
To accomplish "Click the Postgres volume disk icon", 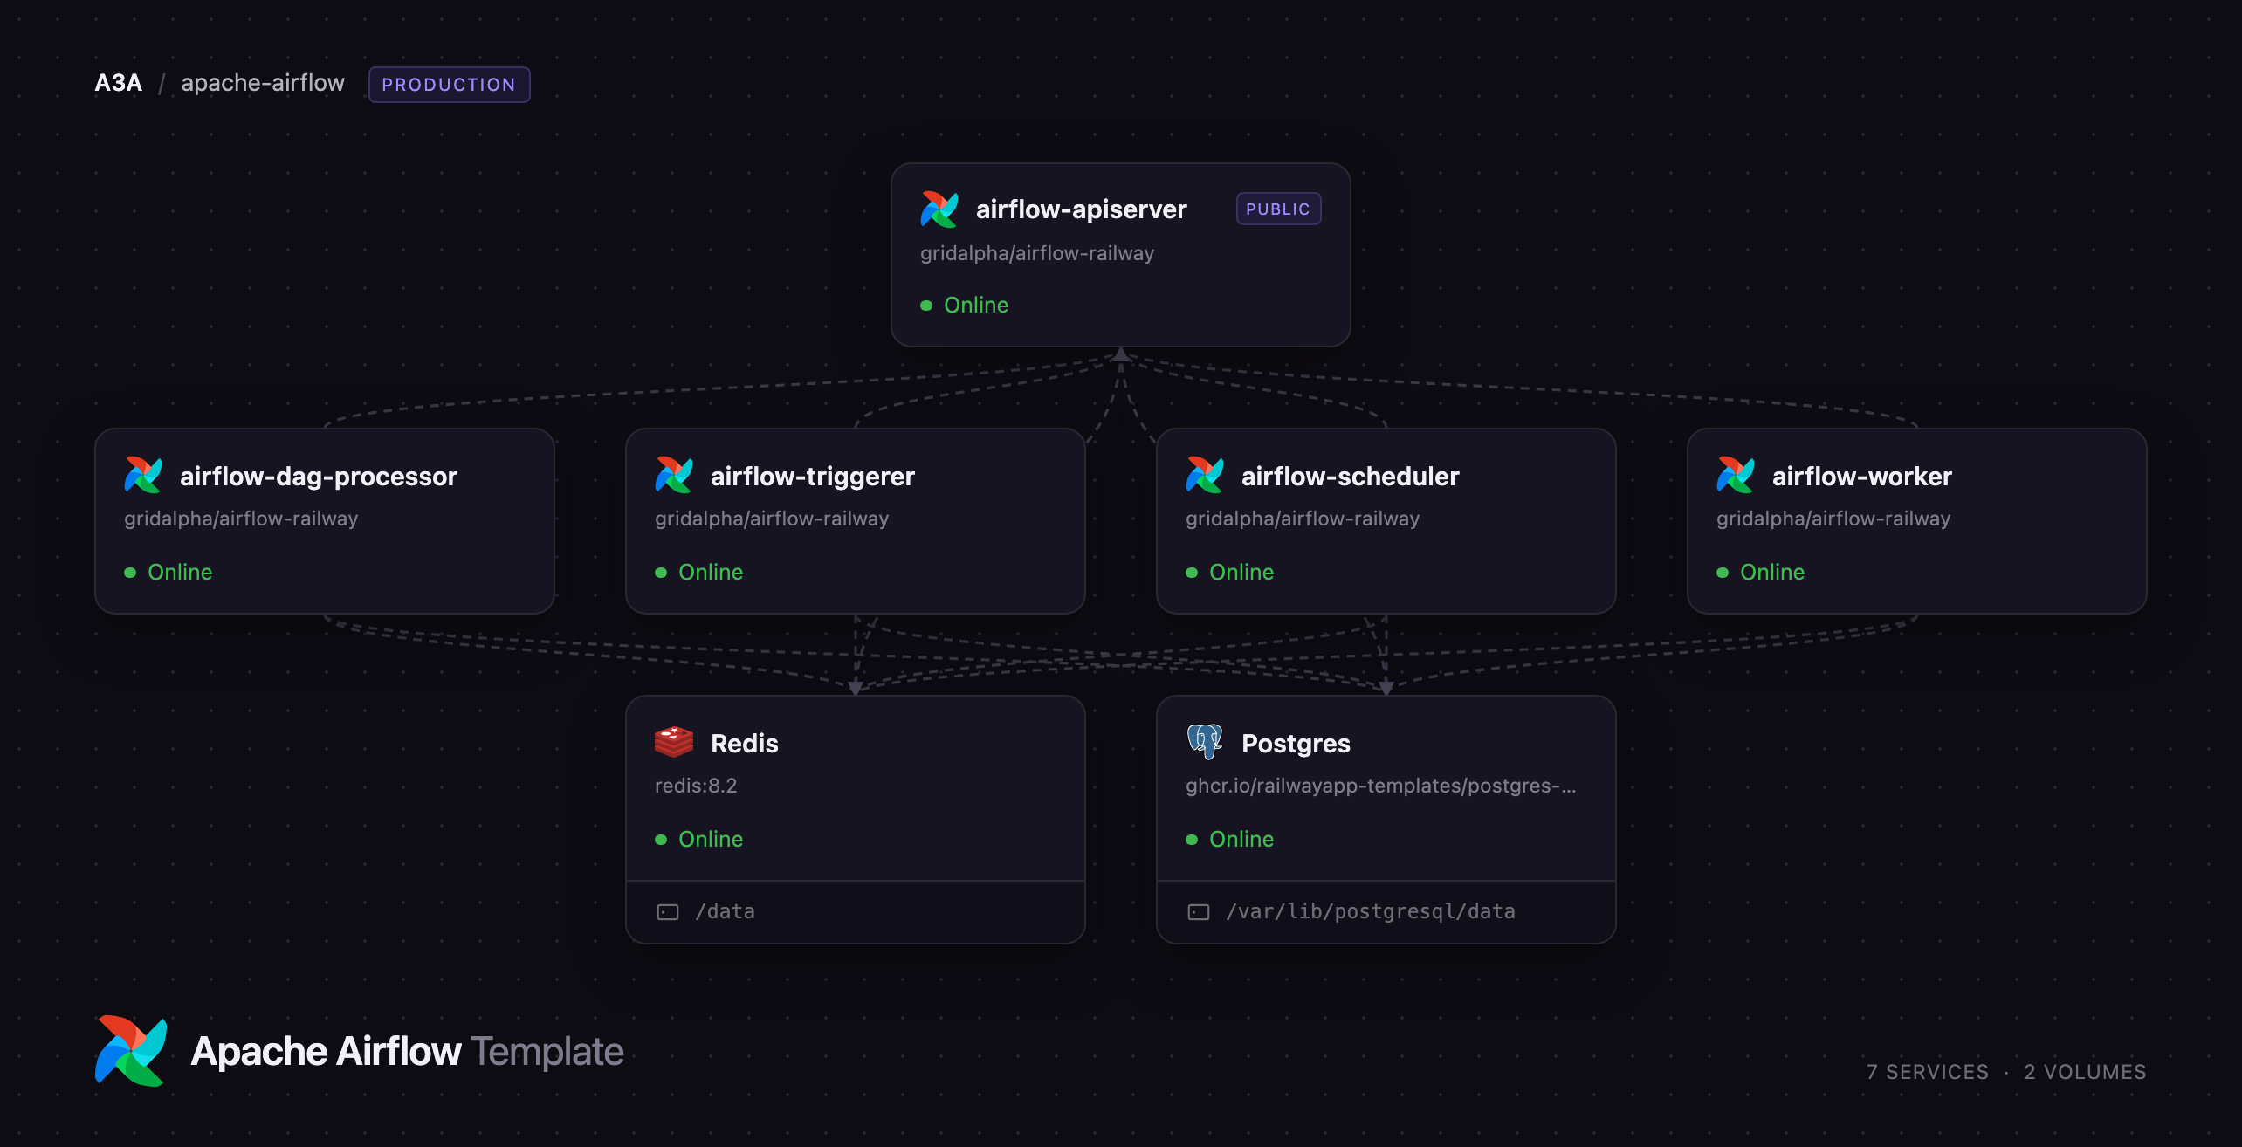I will [x=1199, y=912].
